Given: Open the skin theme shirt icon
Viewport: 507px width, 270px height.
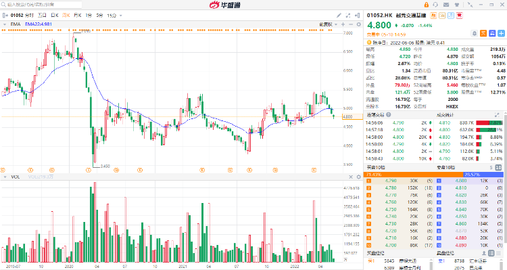Looking at the screenshot, I should [x=457, y=5].
